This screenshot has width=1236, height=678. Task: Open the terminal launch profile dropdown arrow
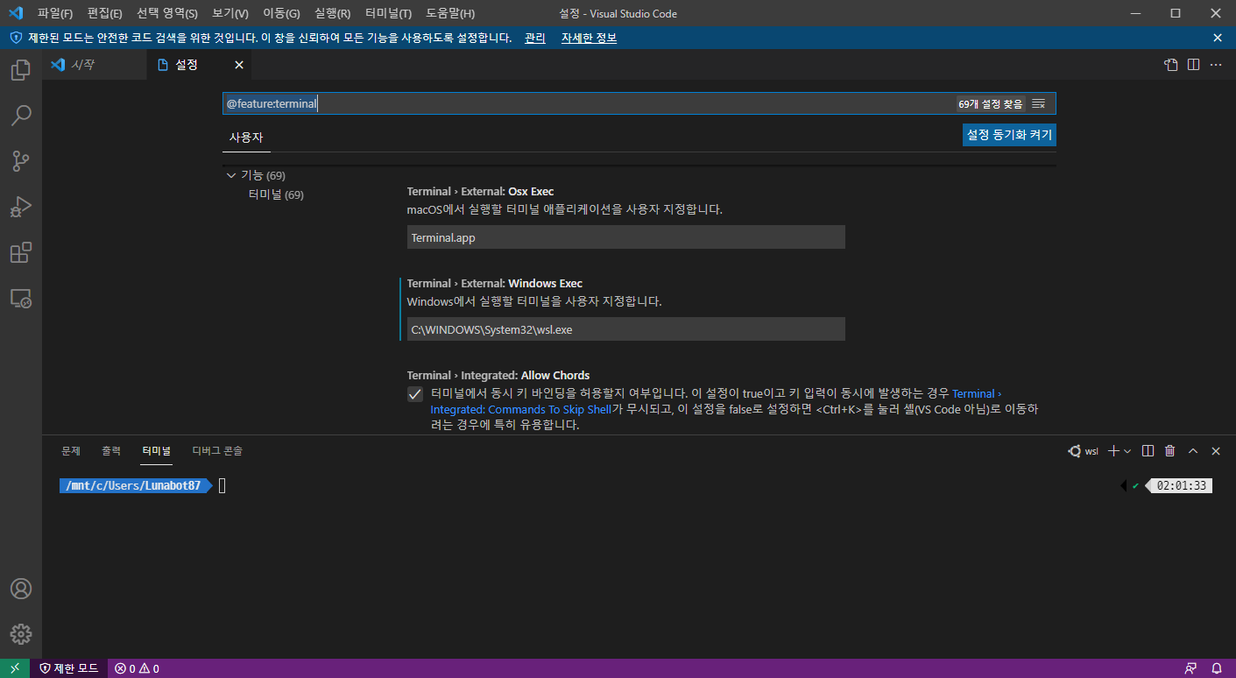(1127, 451)
